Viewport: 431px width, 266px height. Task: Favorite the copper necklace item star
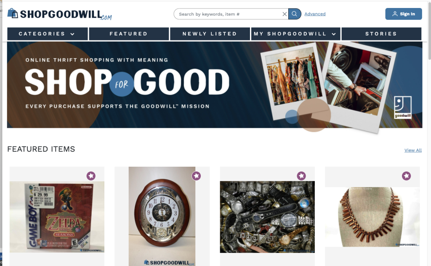point(406,176)
